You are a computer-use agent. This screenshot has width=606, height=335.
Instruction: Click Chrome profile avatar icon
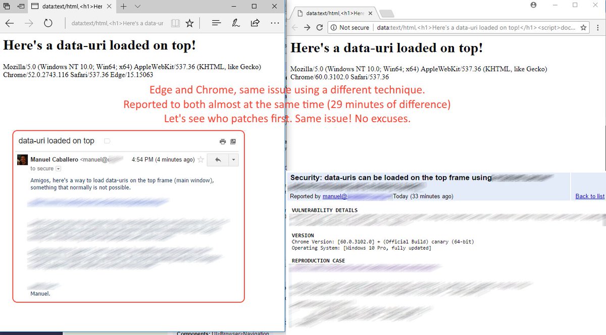(x=533, y=5)
